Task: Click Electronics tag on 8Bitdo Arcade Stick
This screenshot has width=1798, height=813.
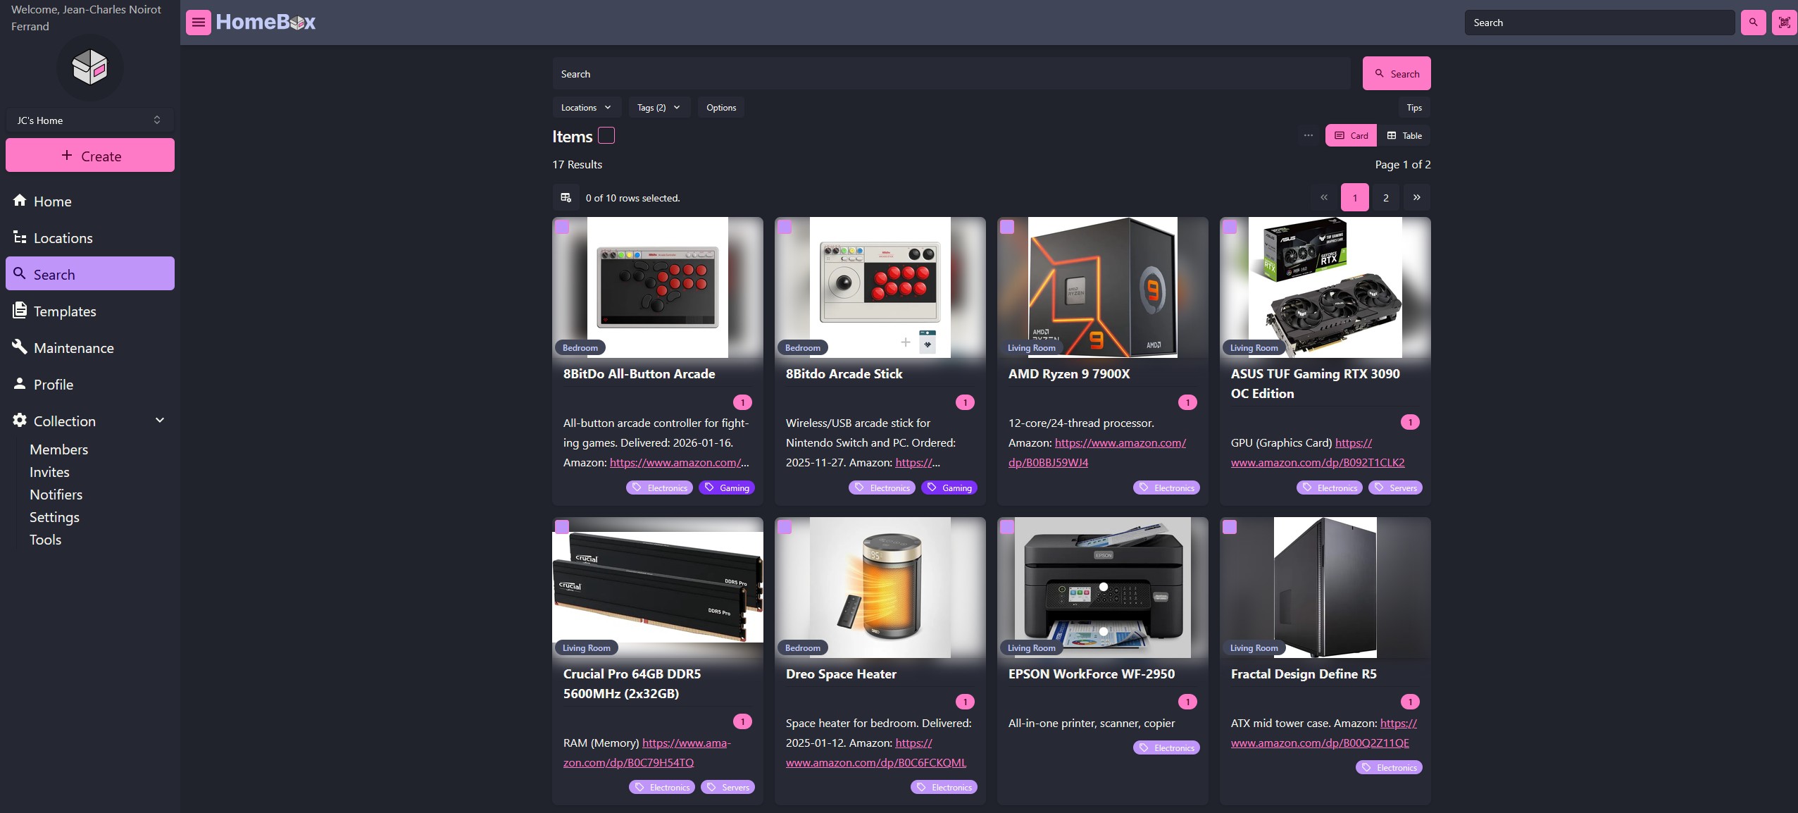Action: (x=882, y=488)
